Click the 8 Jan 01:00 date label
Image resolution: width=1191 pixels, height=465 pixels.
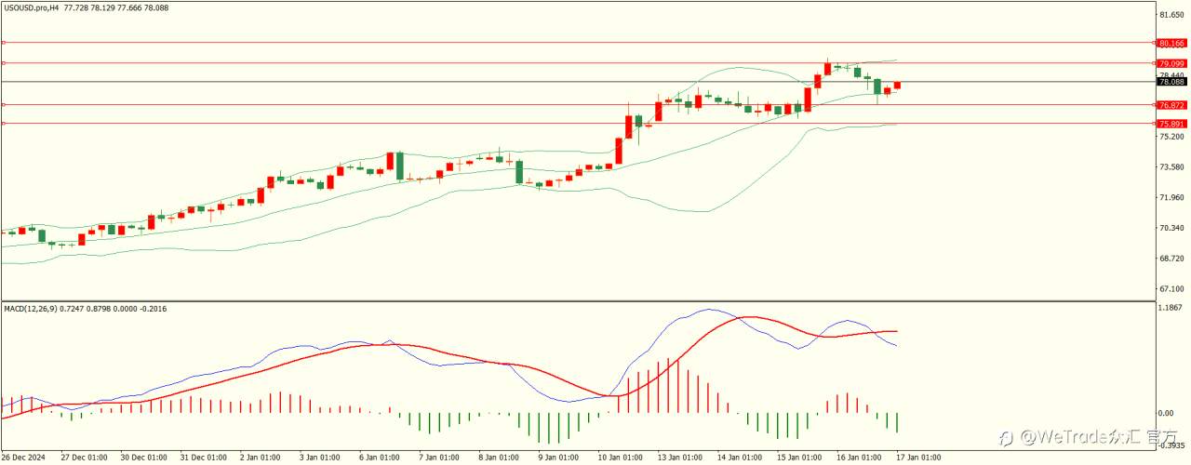[x=499, y=458]
